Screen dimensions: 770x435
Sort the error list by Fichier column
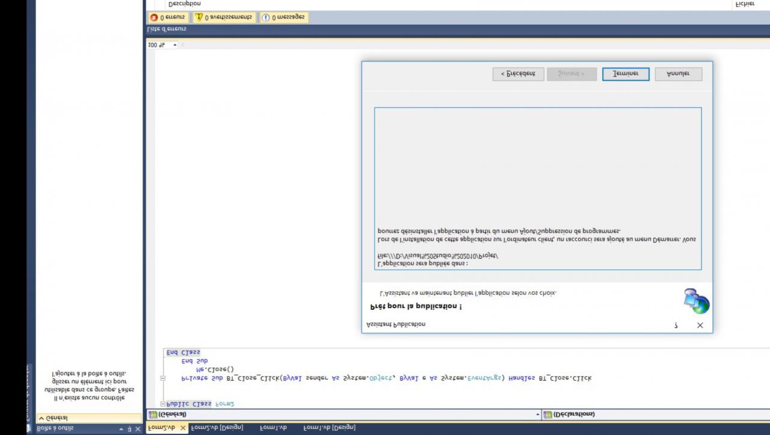tap(745, 4)
